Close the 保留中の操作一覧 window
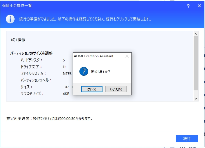205x148 pixels. [x=199, y=6]
